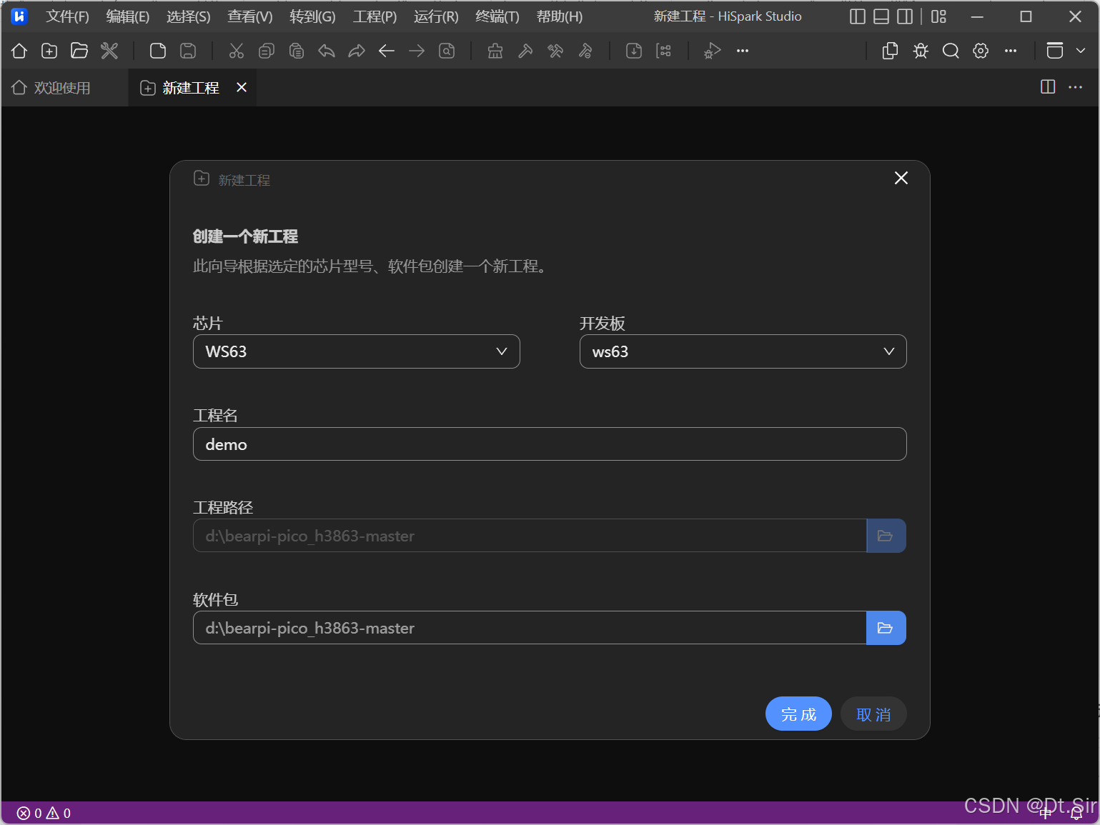This screenshot has height=825, width=1100.
Task: Click the save floppy disk icon
Action: (x=188, y=51)
